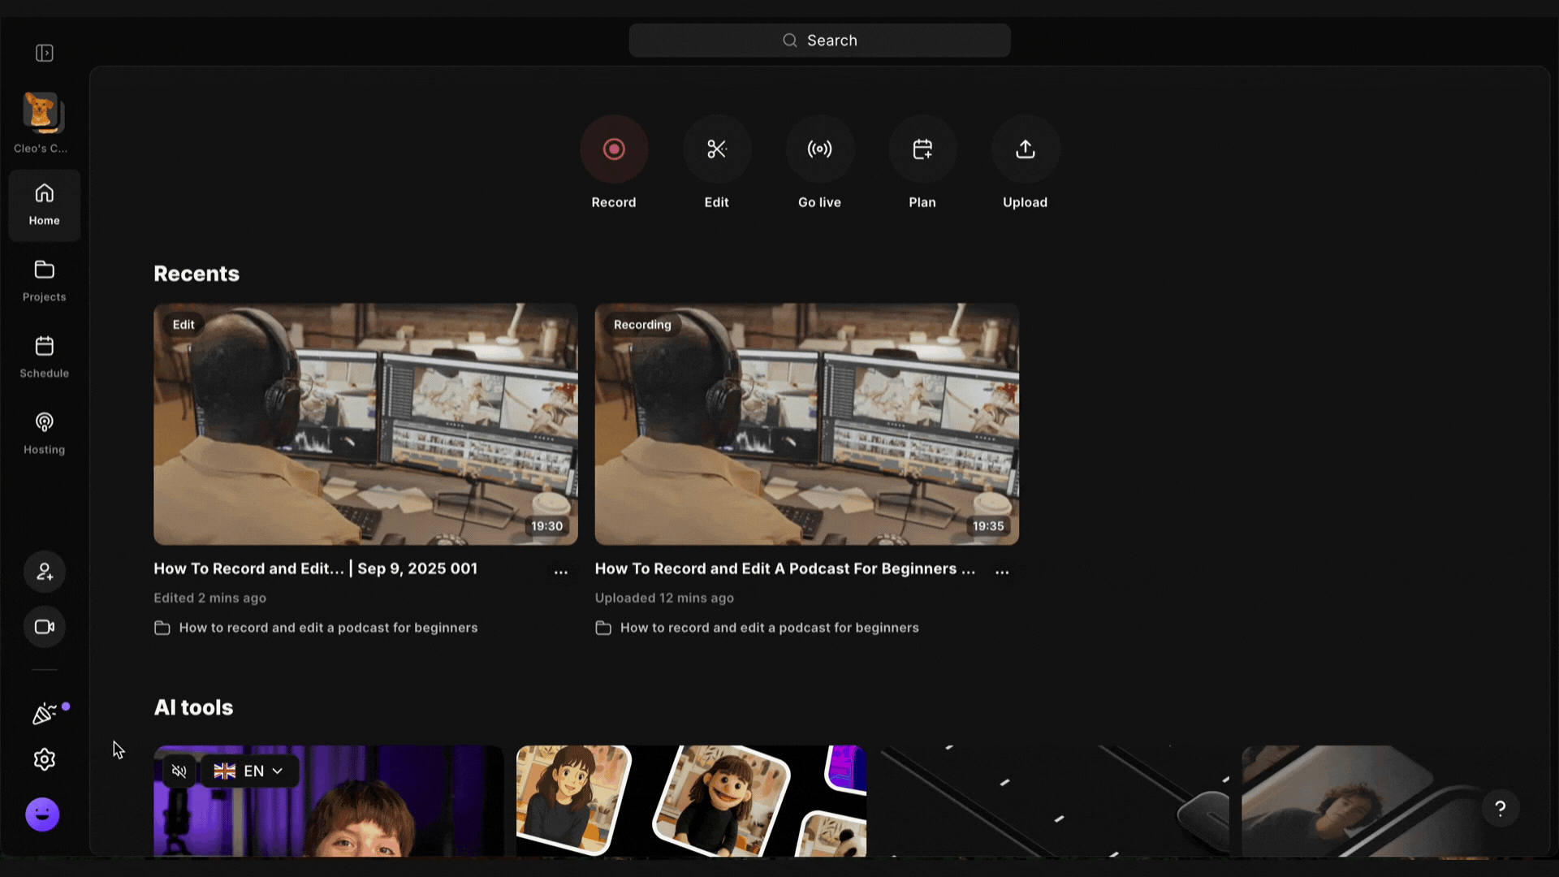Open the Schedule section
Image resolution: width=1559 pixels, height=877 pixels.
[x=45, y=356]
